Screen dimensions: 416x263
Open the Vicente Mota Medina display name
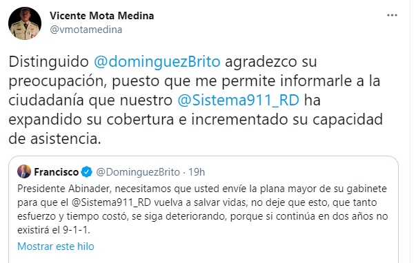pyautogui.click(x=101, y=16)
